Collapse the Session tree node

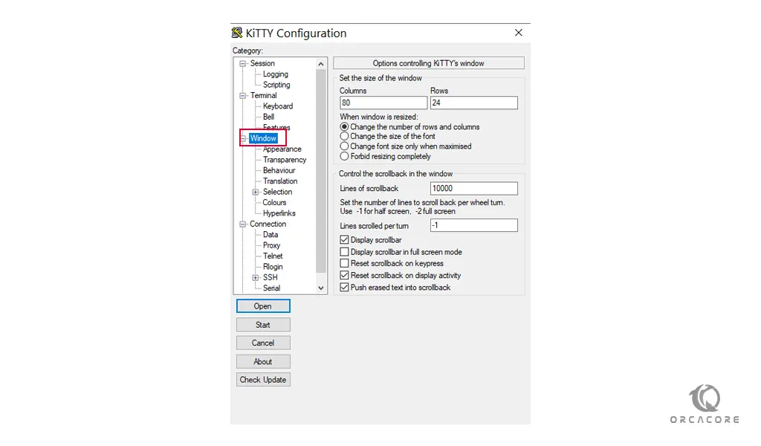243,64
